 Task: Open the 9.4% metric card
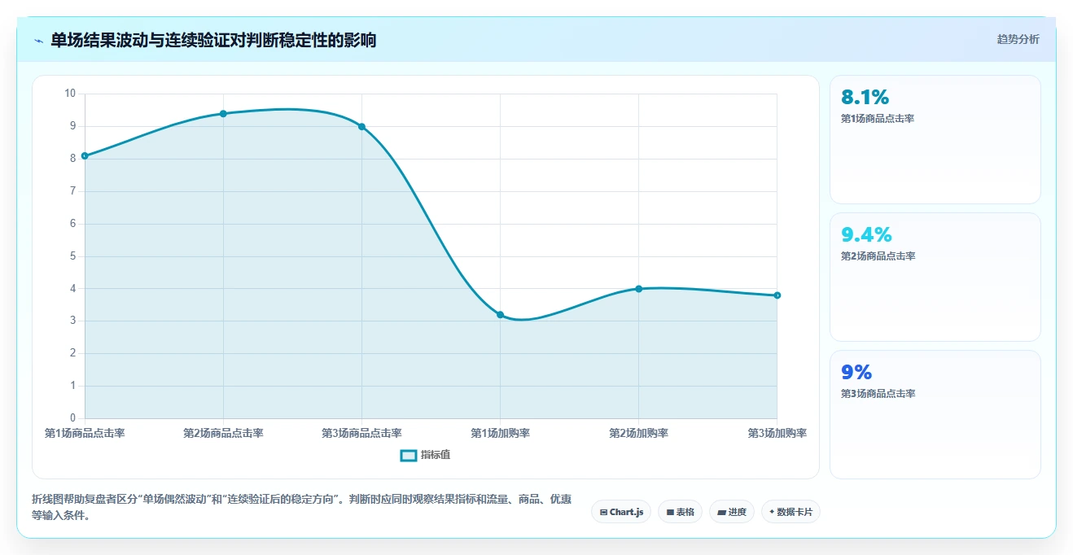click(935, 277)
